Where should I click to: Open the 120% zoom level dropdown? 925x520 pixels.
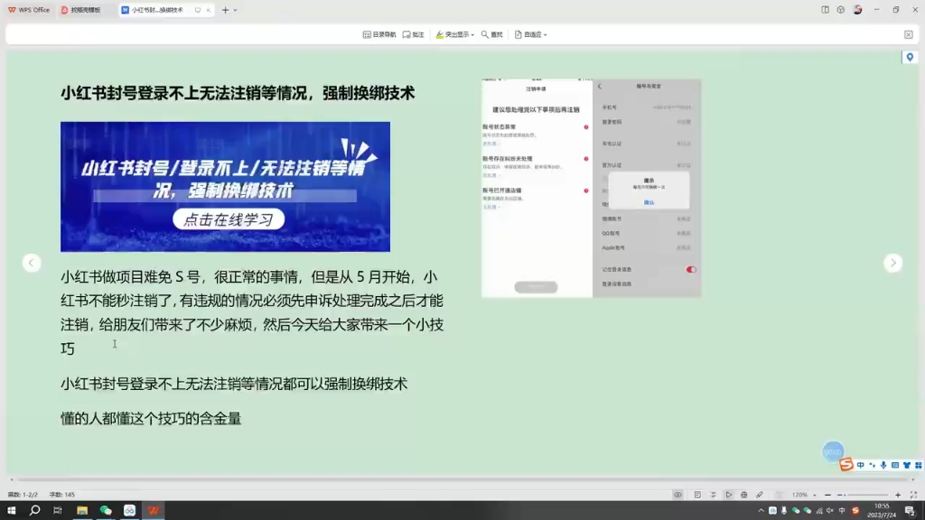(804, 495)
